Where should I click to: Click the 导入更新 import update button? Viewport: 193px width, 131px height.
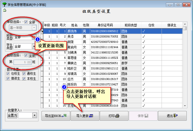point(85,116)
